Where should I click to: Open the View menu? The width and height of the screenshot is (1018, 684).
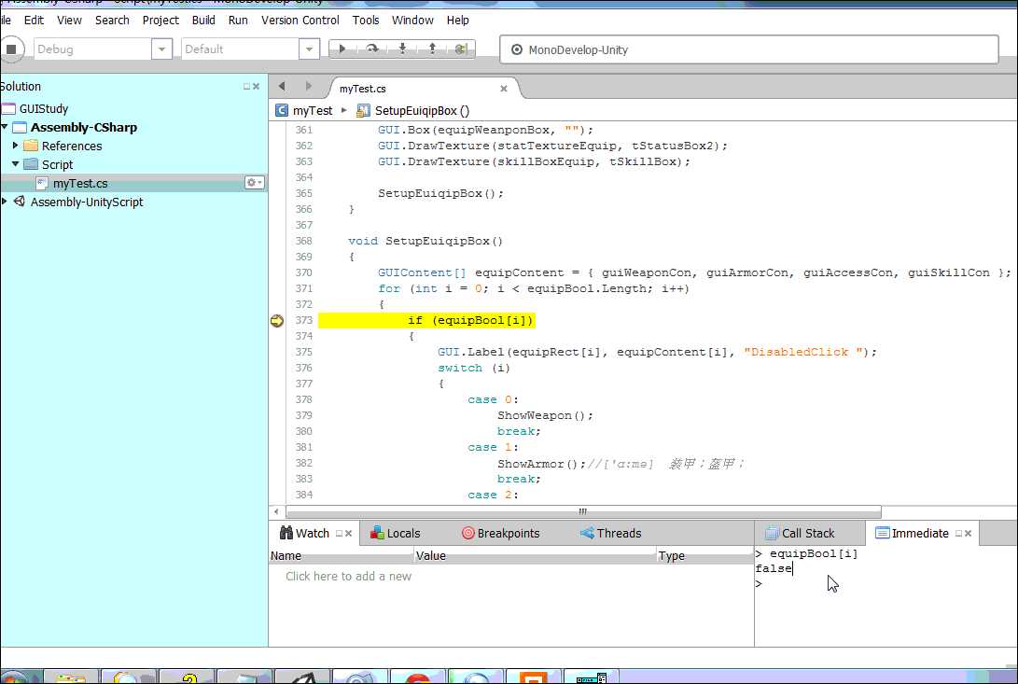click(69, 21)
